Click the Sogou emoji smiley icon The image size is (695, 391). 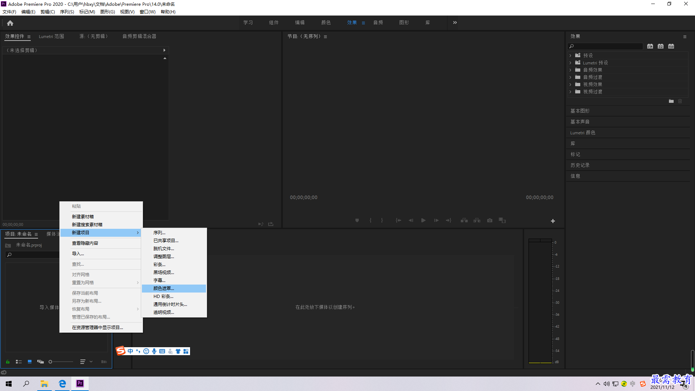coord(146,351)
